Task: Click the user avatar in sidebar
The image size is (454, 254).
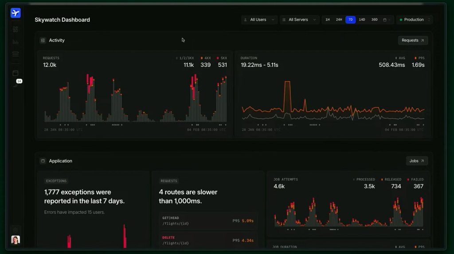Action: [x=16, y=239]
